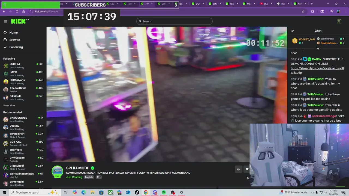Go to Home in the sidebar
349x196 pixels.
(13, 33)
